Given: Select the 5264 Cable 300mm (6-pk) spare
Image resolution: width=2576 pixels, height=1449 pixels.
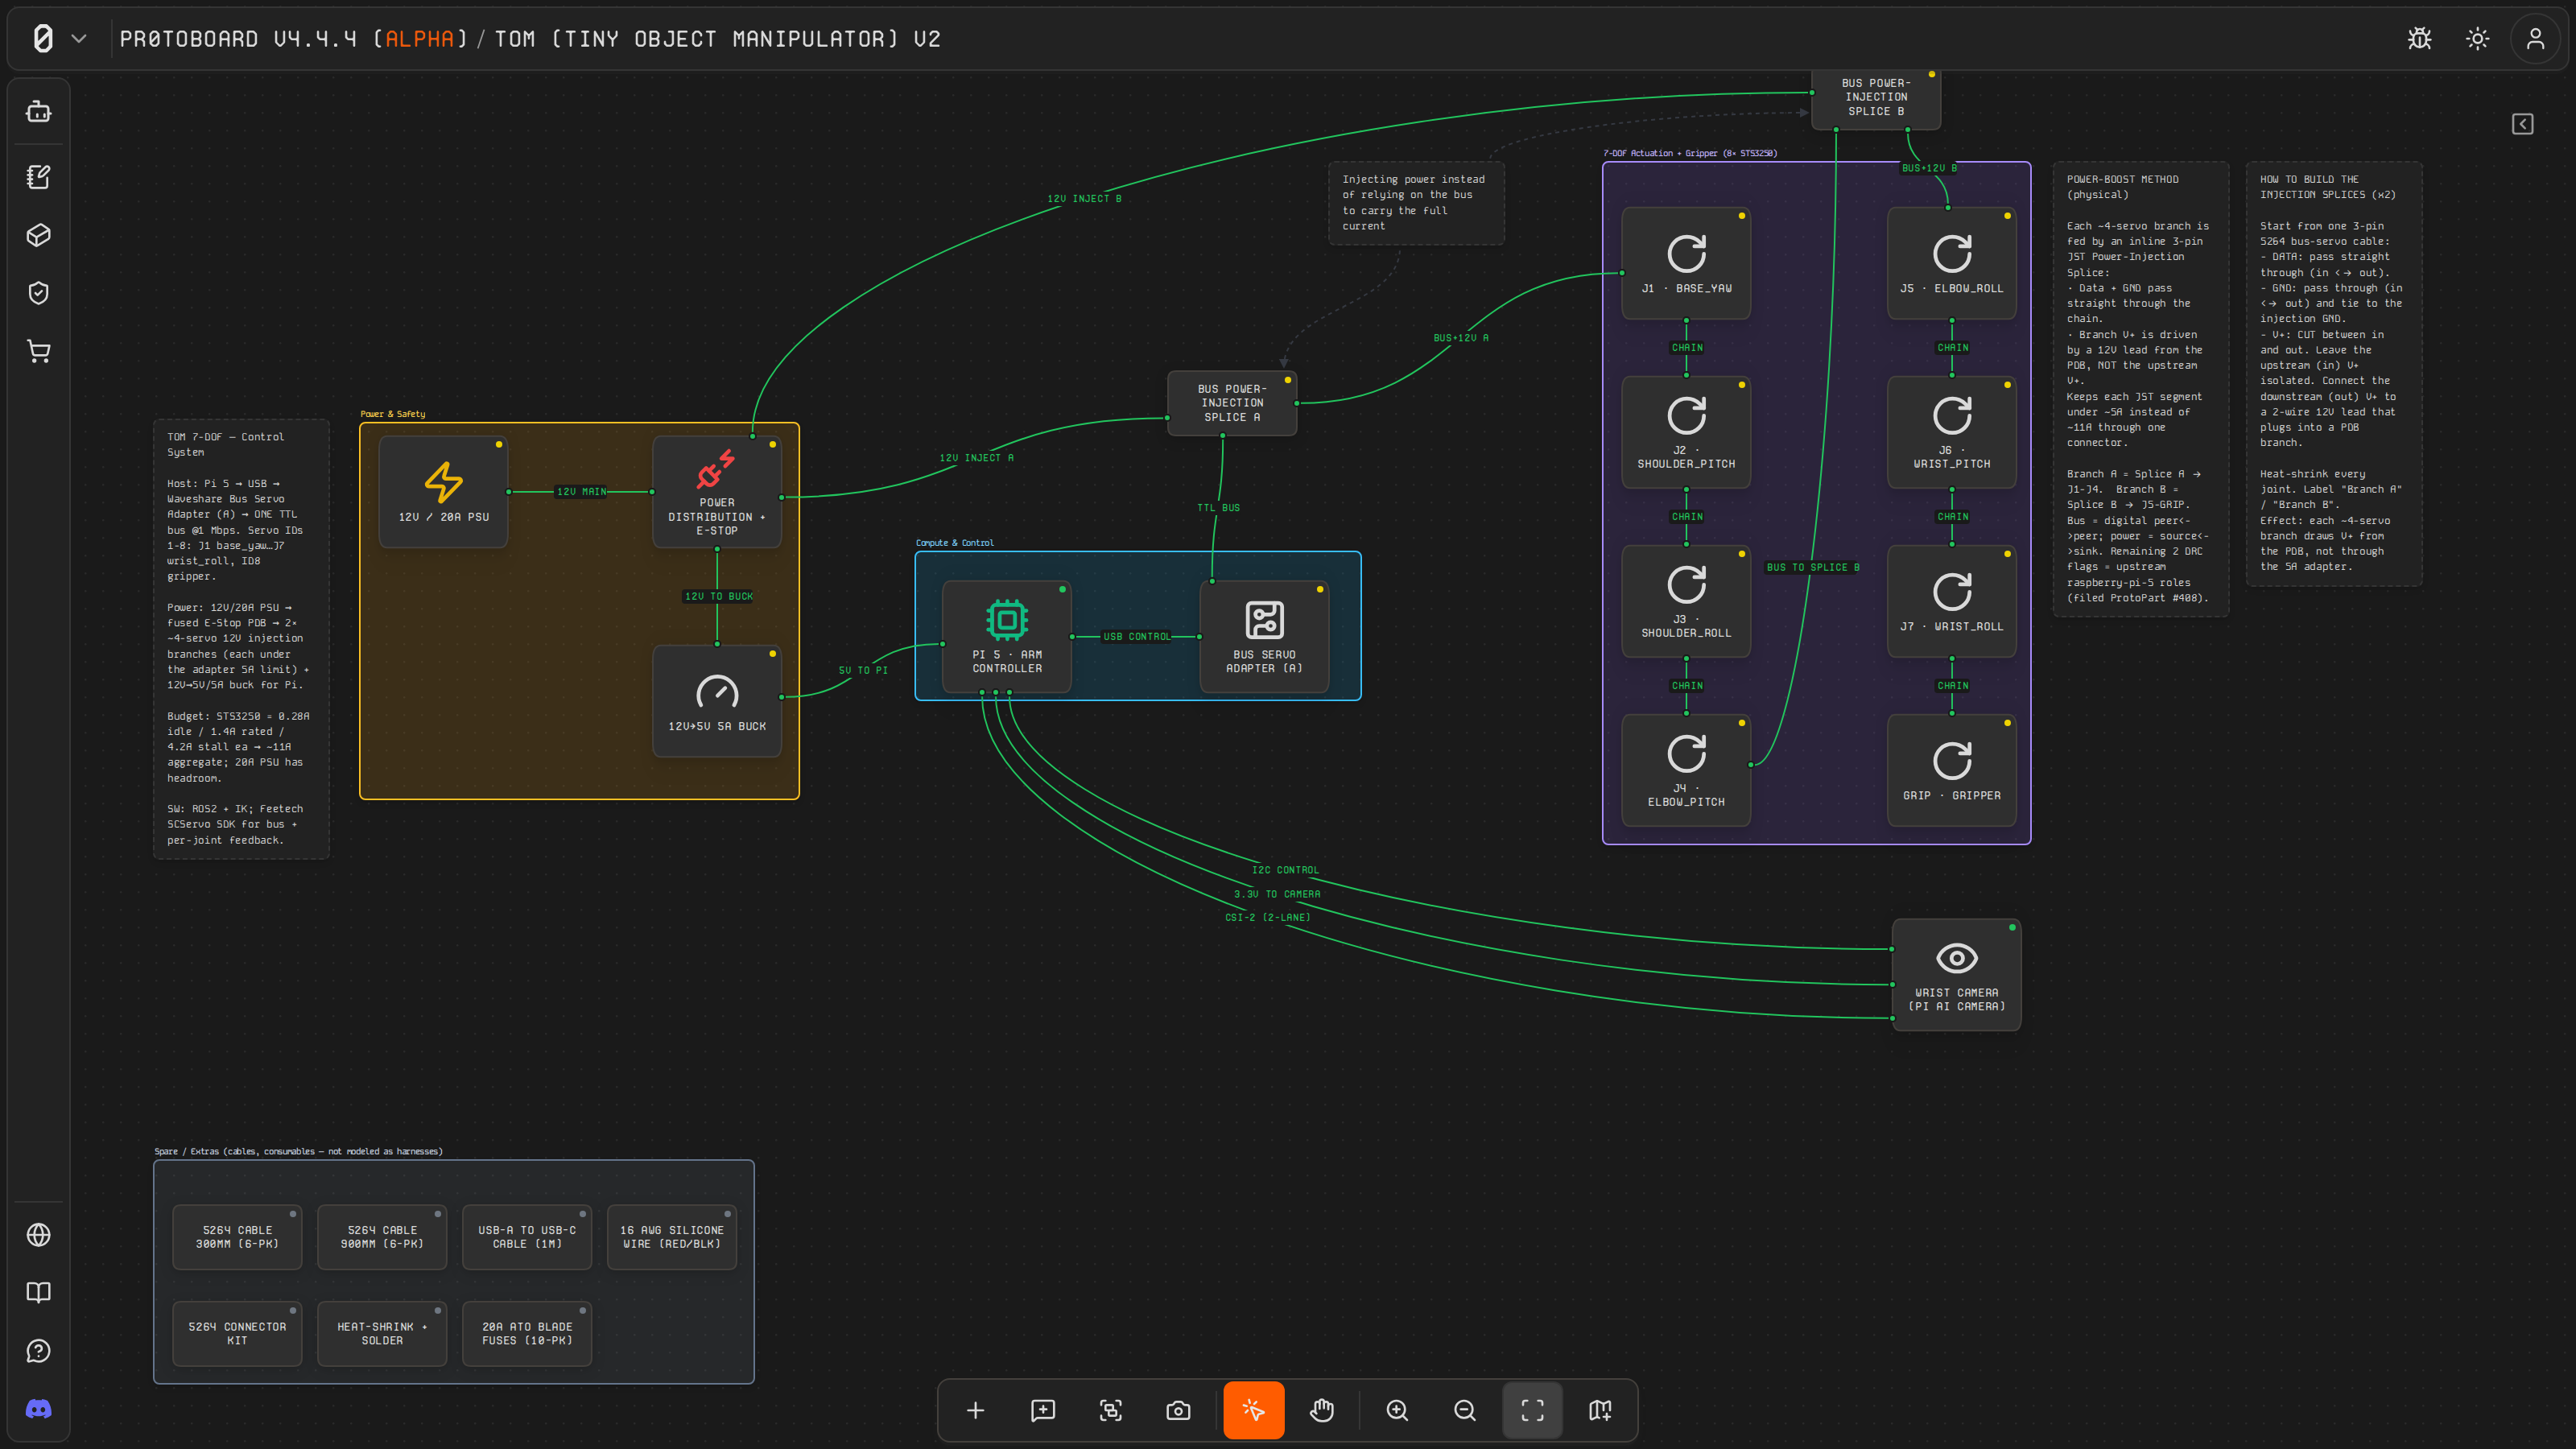Looking at the screenshot, I should coord(237,1237).
